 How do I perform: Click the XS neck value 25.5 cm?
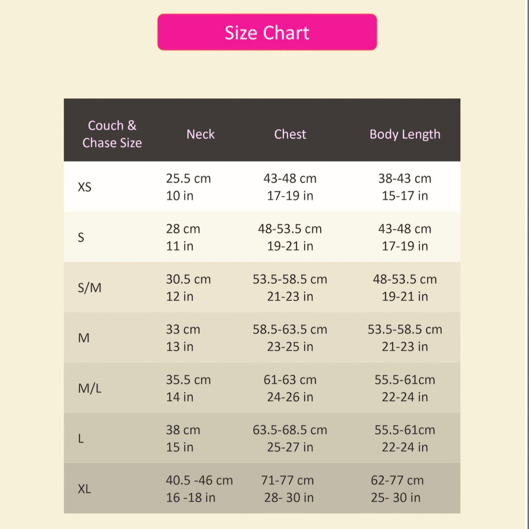188,179
